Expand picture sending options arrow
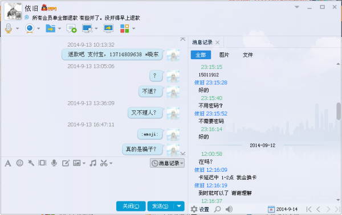 [84, 163]
